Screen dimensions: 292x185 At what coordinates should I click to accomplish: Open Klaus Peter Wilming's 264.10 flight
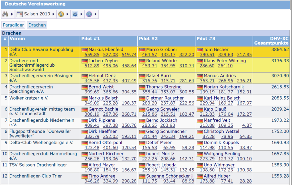point(225,66)
